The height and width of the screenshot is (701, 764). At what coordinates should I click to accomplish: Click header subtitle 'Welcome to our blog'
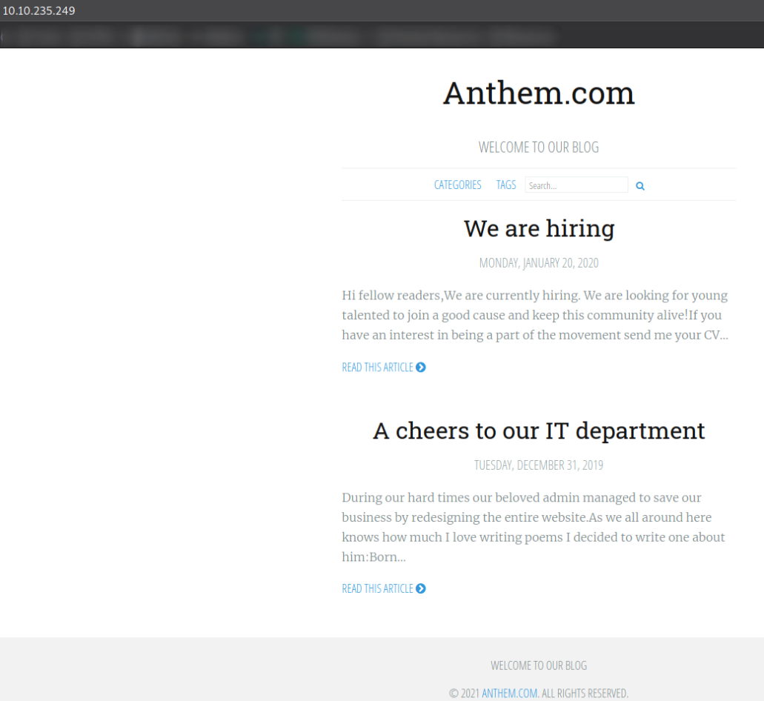point(539,147)
